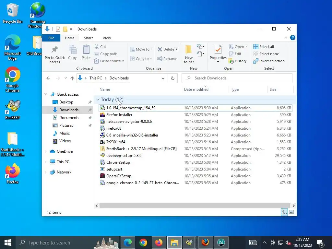The image size is (332, 249).
Task: Open the File menu tab
Action: 51,38
